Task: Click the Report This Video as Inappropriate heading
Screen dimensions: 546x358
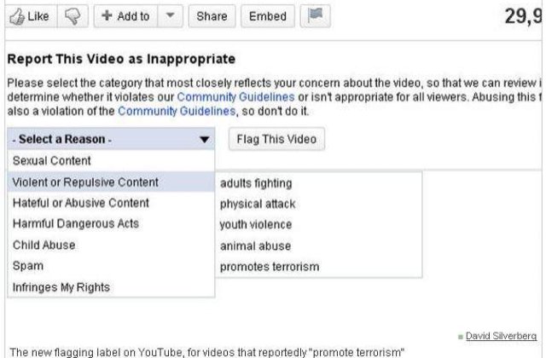Action: [121, 59]
